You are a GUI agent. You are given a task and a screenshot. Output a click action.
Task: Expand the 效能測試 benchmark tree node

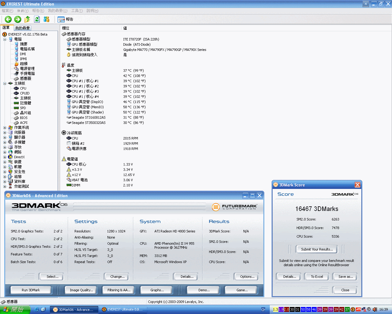[5, 186]
